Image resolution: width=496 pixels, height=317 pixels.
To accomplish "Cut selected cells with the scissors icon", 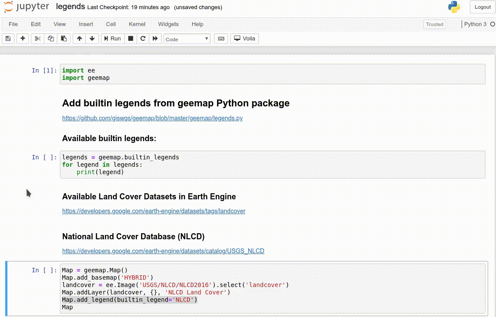I will coord(38,39).
